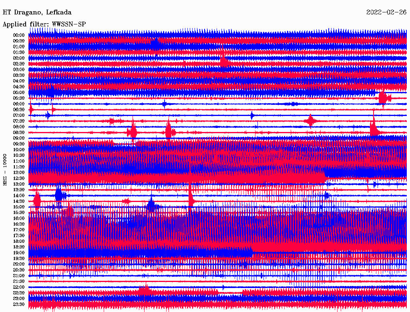
Task: Click the 18:30 time label
Action: point(19,247)
